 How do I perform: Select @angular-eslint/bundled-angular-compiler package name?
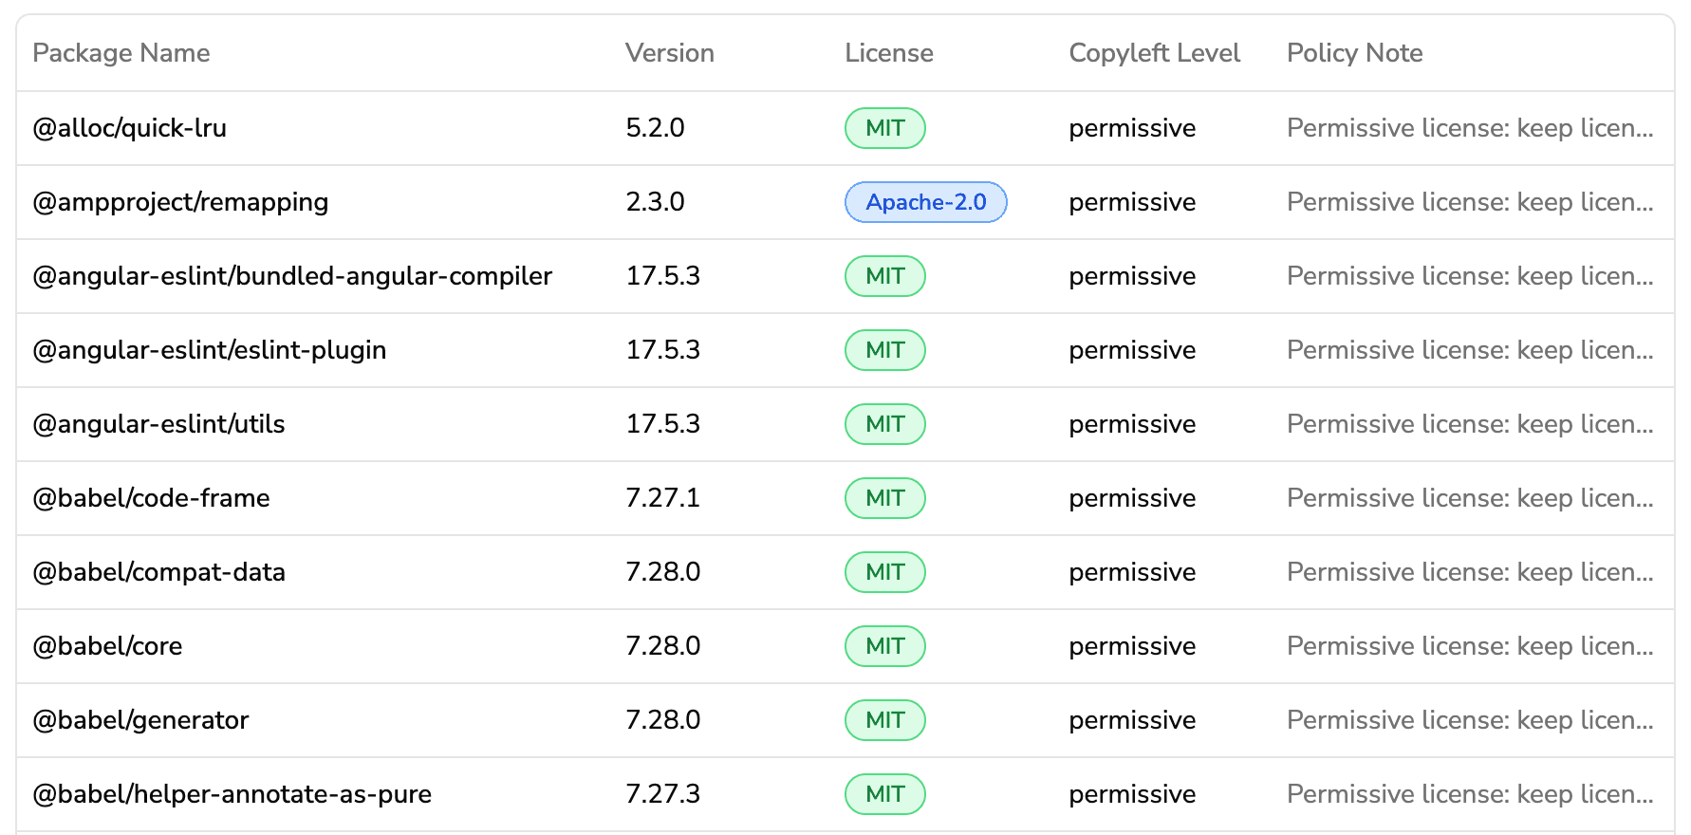click(292, 276)
